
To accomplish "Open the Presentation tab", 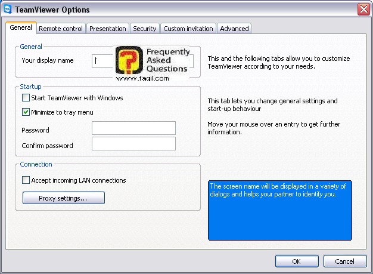I will tap(108, 28).
